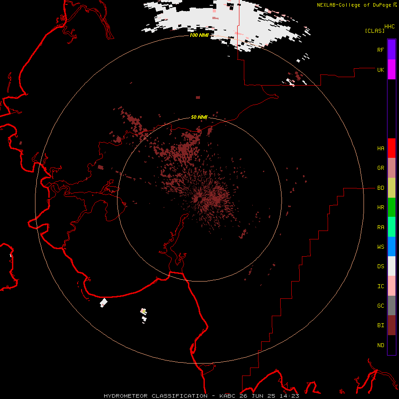Click the UK magenta legend swatch
Image resolution: width=399 pixels, height=399 pixels.
(391, 70)
